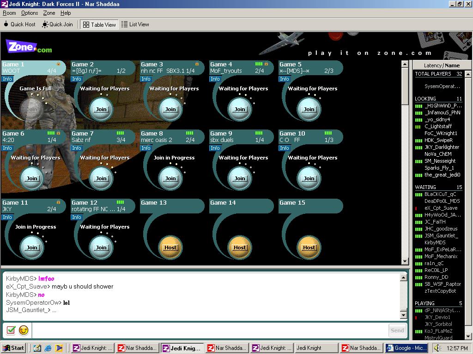The width and height of the screenshot is (473, 354).
Task: Host a game at Game 14
Action: 240,248
